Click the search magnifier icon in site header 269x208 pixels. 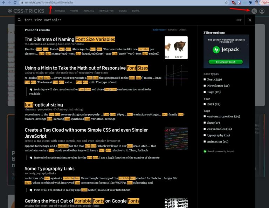pyautogui.click(x=254, y=11)
